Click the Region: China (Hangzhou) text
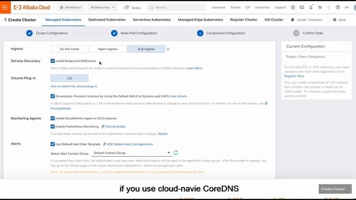Viewport: 356px width, 200px height. [305, 57]
